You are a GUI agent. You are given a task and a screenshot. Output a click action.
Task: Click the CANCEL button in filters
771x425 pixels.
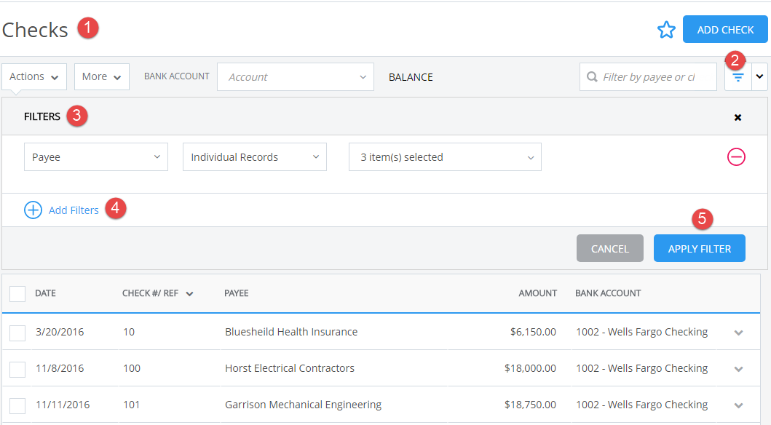(x=609, y=249)
